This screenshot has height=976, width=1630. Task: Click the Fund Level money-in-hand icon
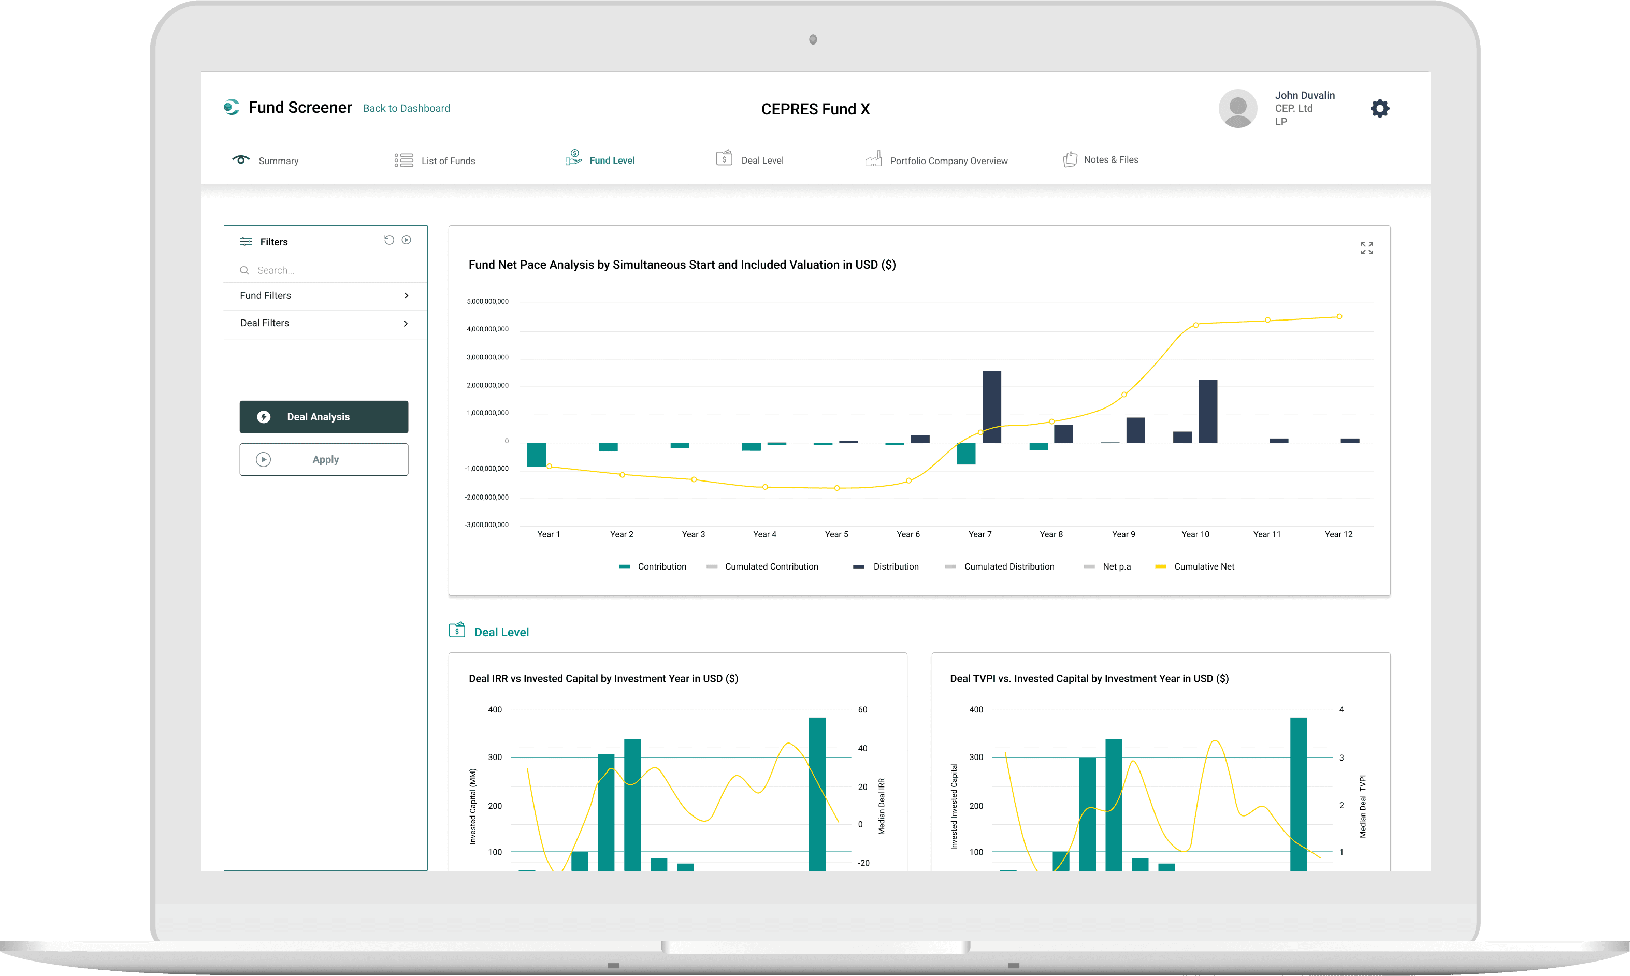[x=573, y=158]
